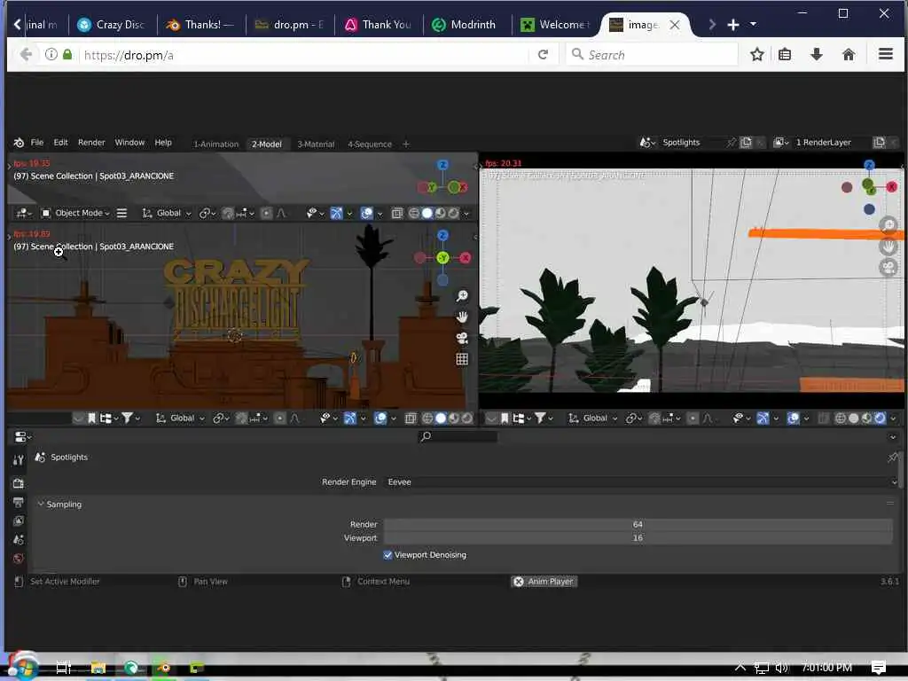
Task: Open the Global orientation dropdown below the CRAZY logo viewport
Action: (181, 419)
